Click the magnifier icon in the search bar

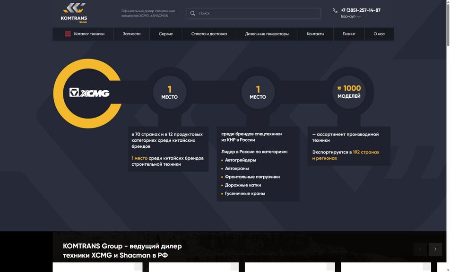point(193,13)
